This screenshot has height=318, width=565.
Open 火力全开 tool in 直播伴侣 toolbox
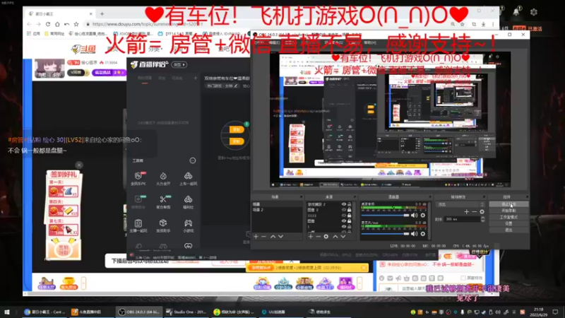pos(163,179)
